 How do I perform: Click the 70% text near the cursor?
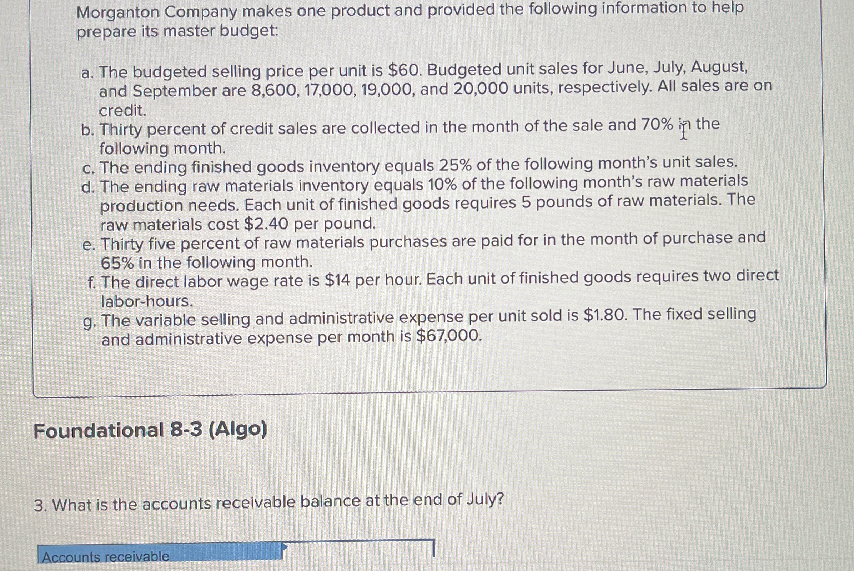657,125
